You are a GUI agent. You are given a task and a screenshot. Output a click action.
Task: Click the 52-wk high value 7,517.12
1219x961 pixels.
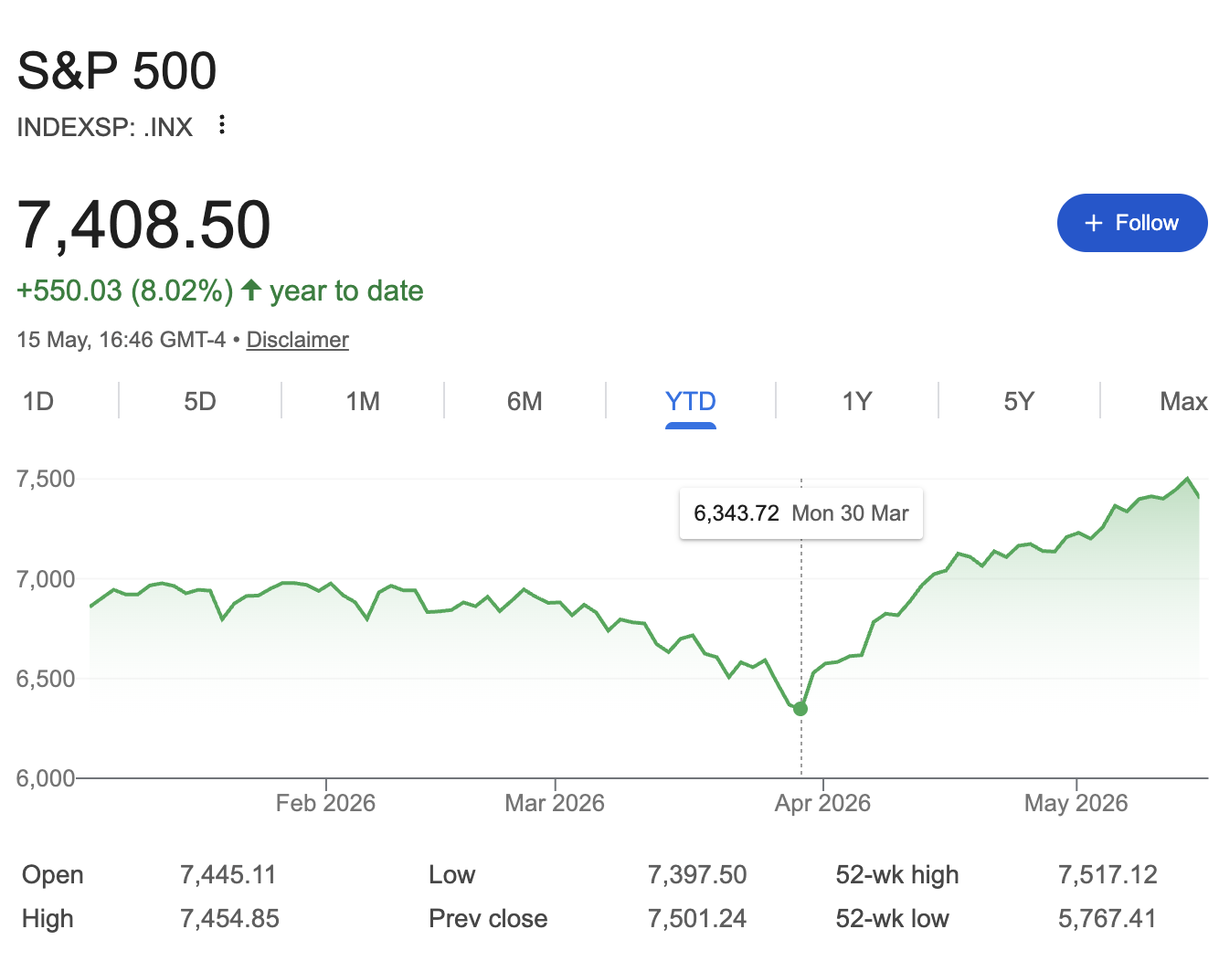(1108, 875)
